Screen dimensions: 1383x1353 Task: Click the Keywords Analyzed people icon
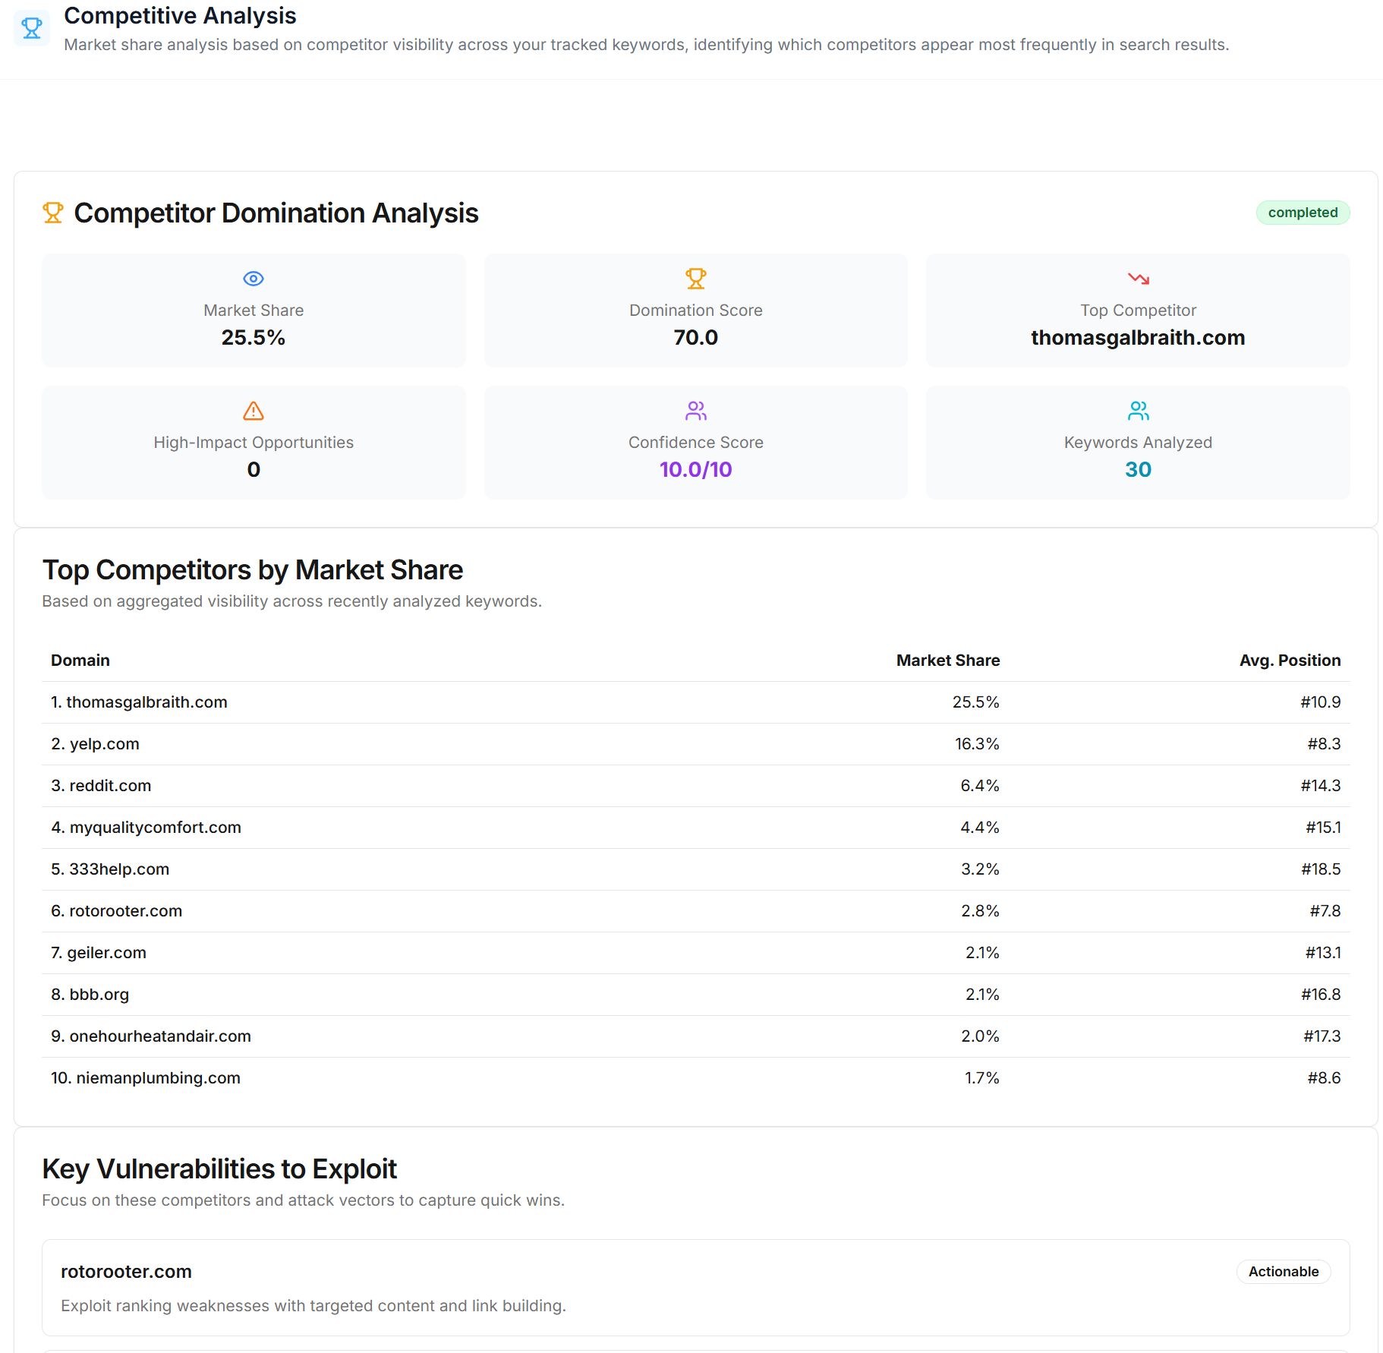(x=1138, y=411)
